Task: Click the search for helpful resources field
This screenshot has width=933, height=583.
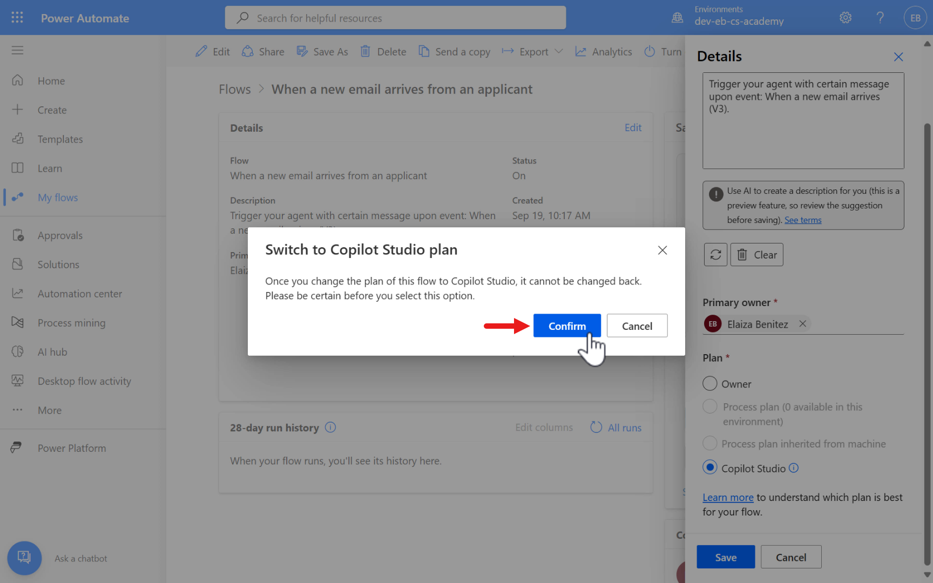Action: [395, 17]
